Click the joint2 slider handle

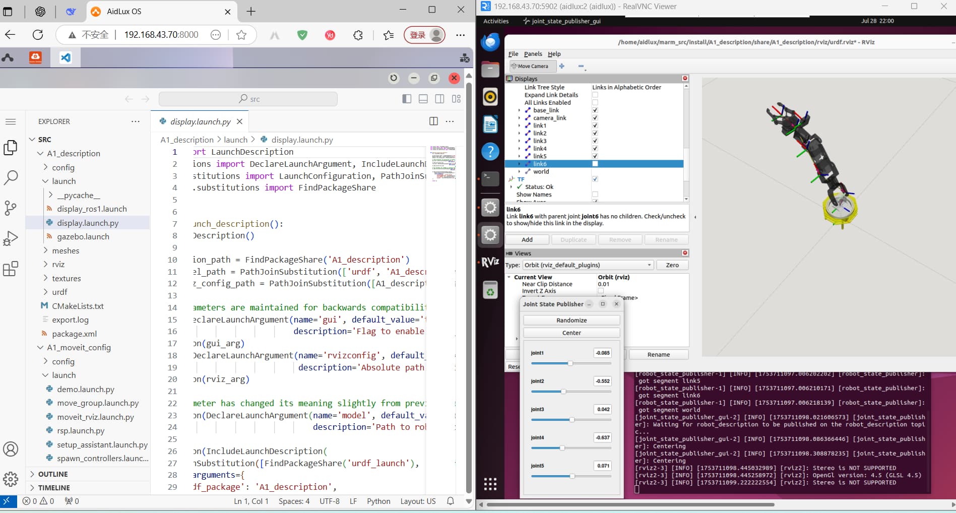pos(563,392)
